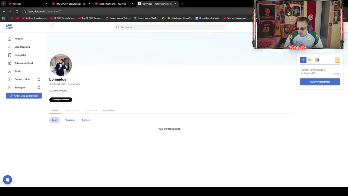Click the 'ALO ALO Y MIGOO' bio
Image resolution: width=348 pixels, height=196 pixels.
tap(58, 91)
